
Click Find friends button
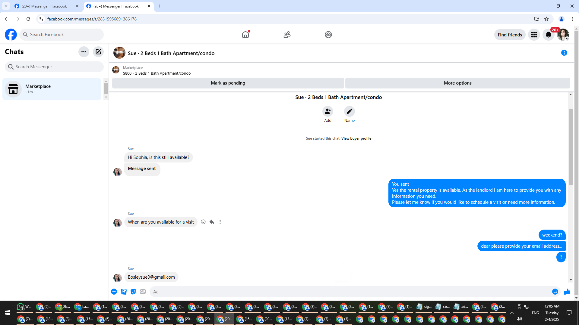point(510,35)
